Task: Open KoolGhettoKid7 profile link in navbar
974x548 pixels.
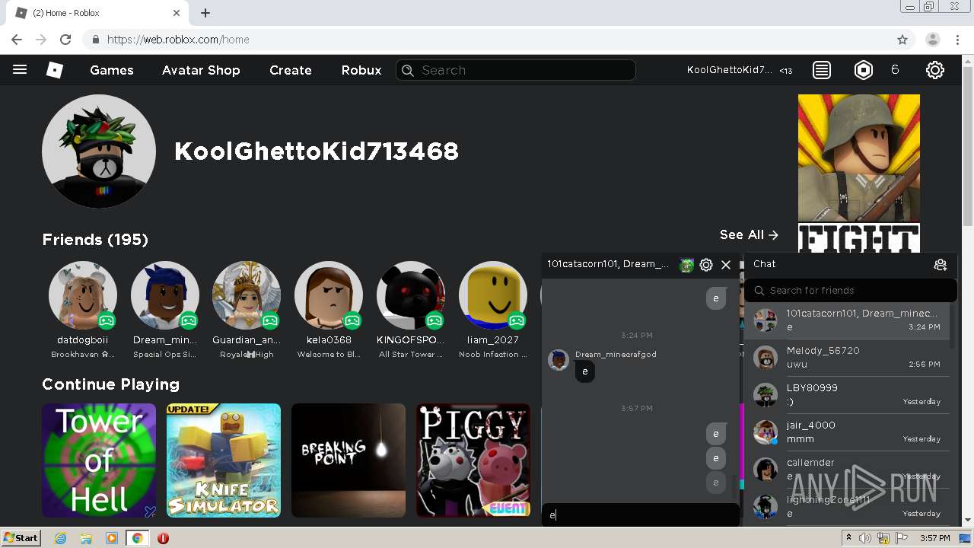Action: pyautogui.click(x=730, y=70)
